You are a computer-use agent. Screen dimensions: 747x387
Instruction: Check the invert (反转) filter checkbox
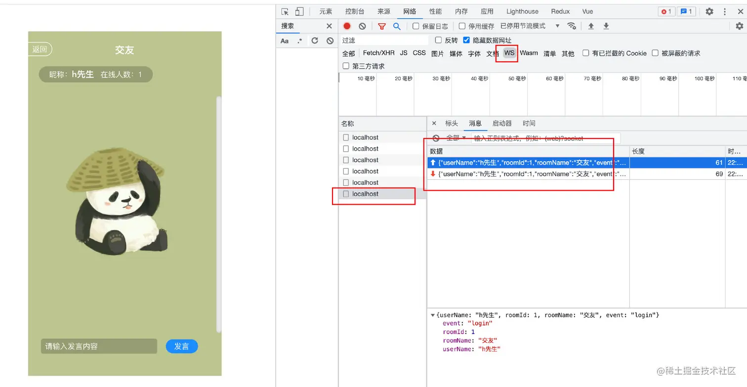438,40
